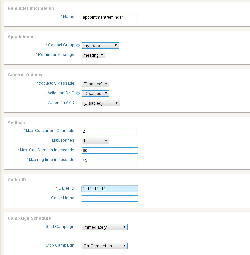Screen dimensions: 250x255
Task: Click the Stop Campaign label
Action: pos(60,245)
